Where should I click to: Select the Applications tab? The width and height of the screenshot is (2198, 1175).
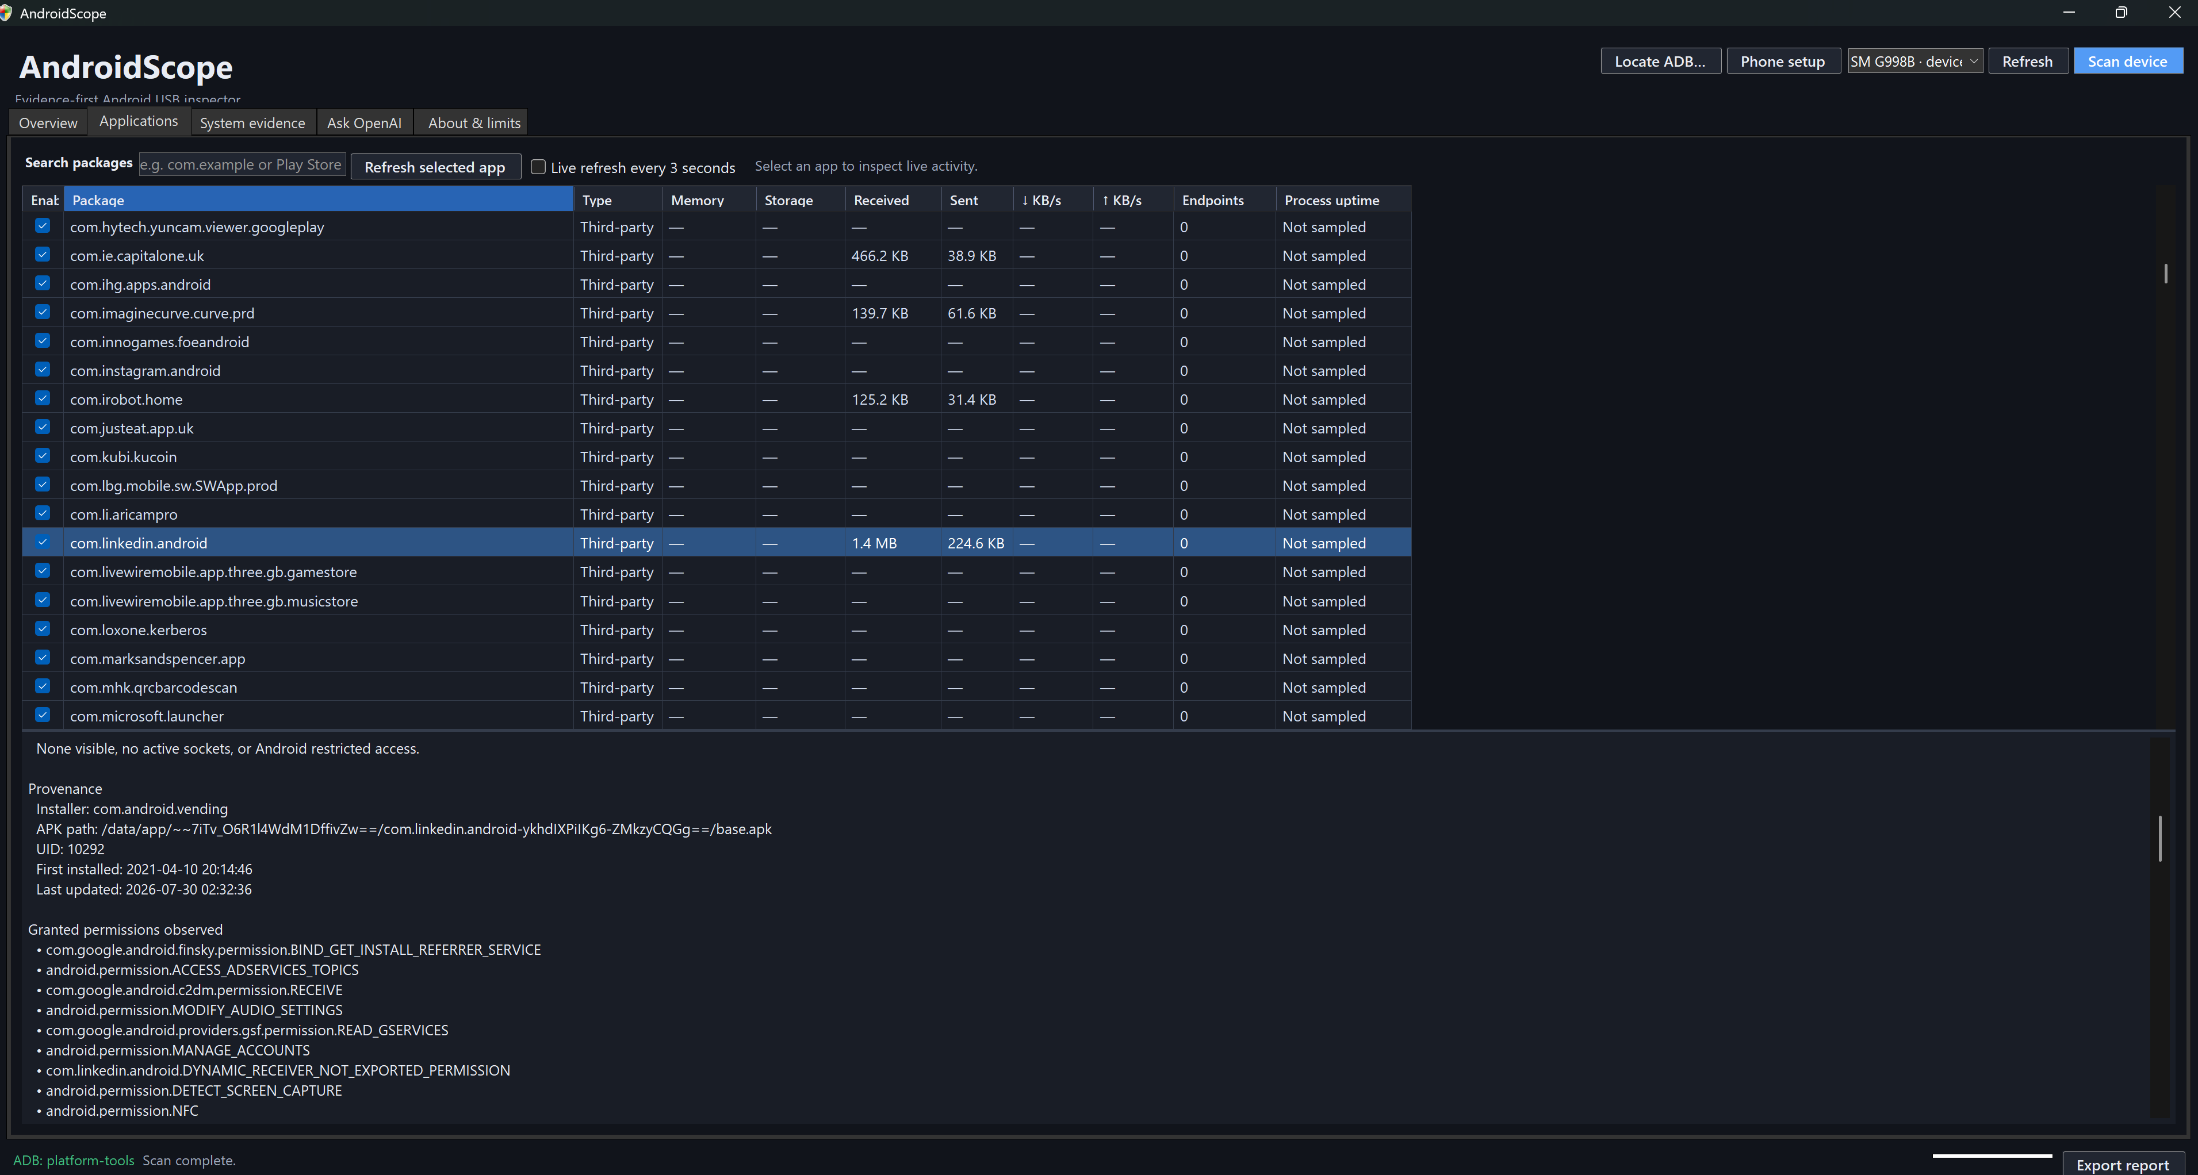[138, 121]
